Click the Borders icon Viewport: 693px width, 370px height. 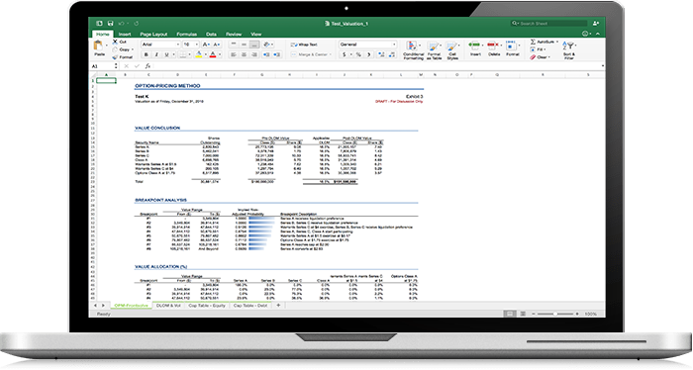coord(184,54)
